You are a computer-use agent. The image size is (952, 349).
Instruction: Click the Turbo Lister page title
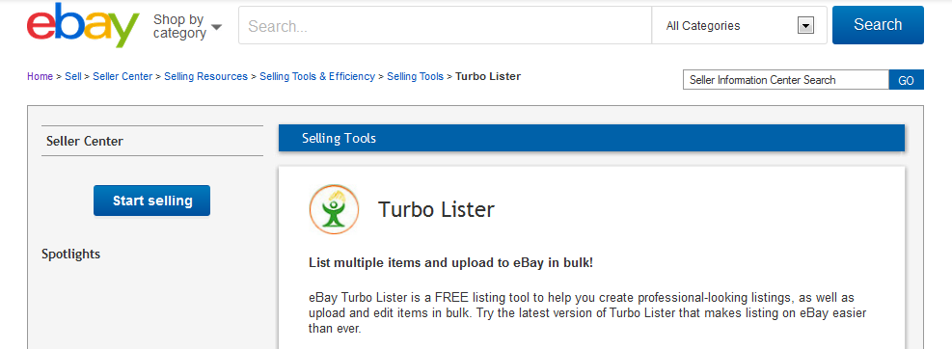[437, 210]
